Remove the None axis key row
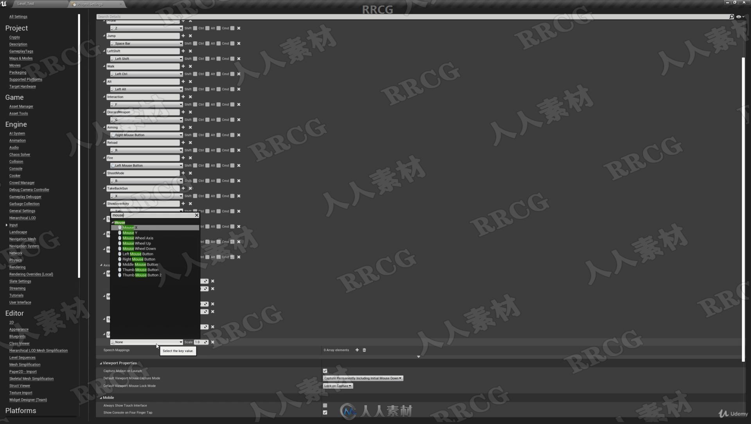This screenshot has width=751, height=424. [213, 342]
